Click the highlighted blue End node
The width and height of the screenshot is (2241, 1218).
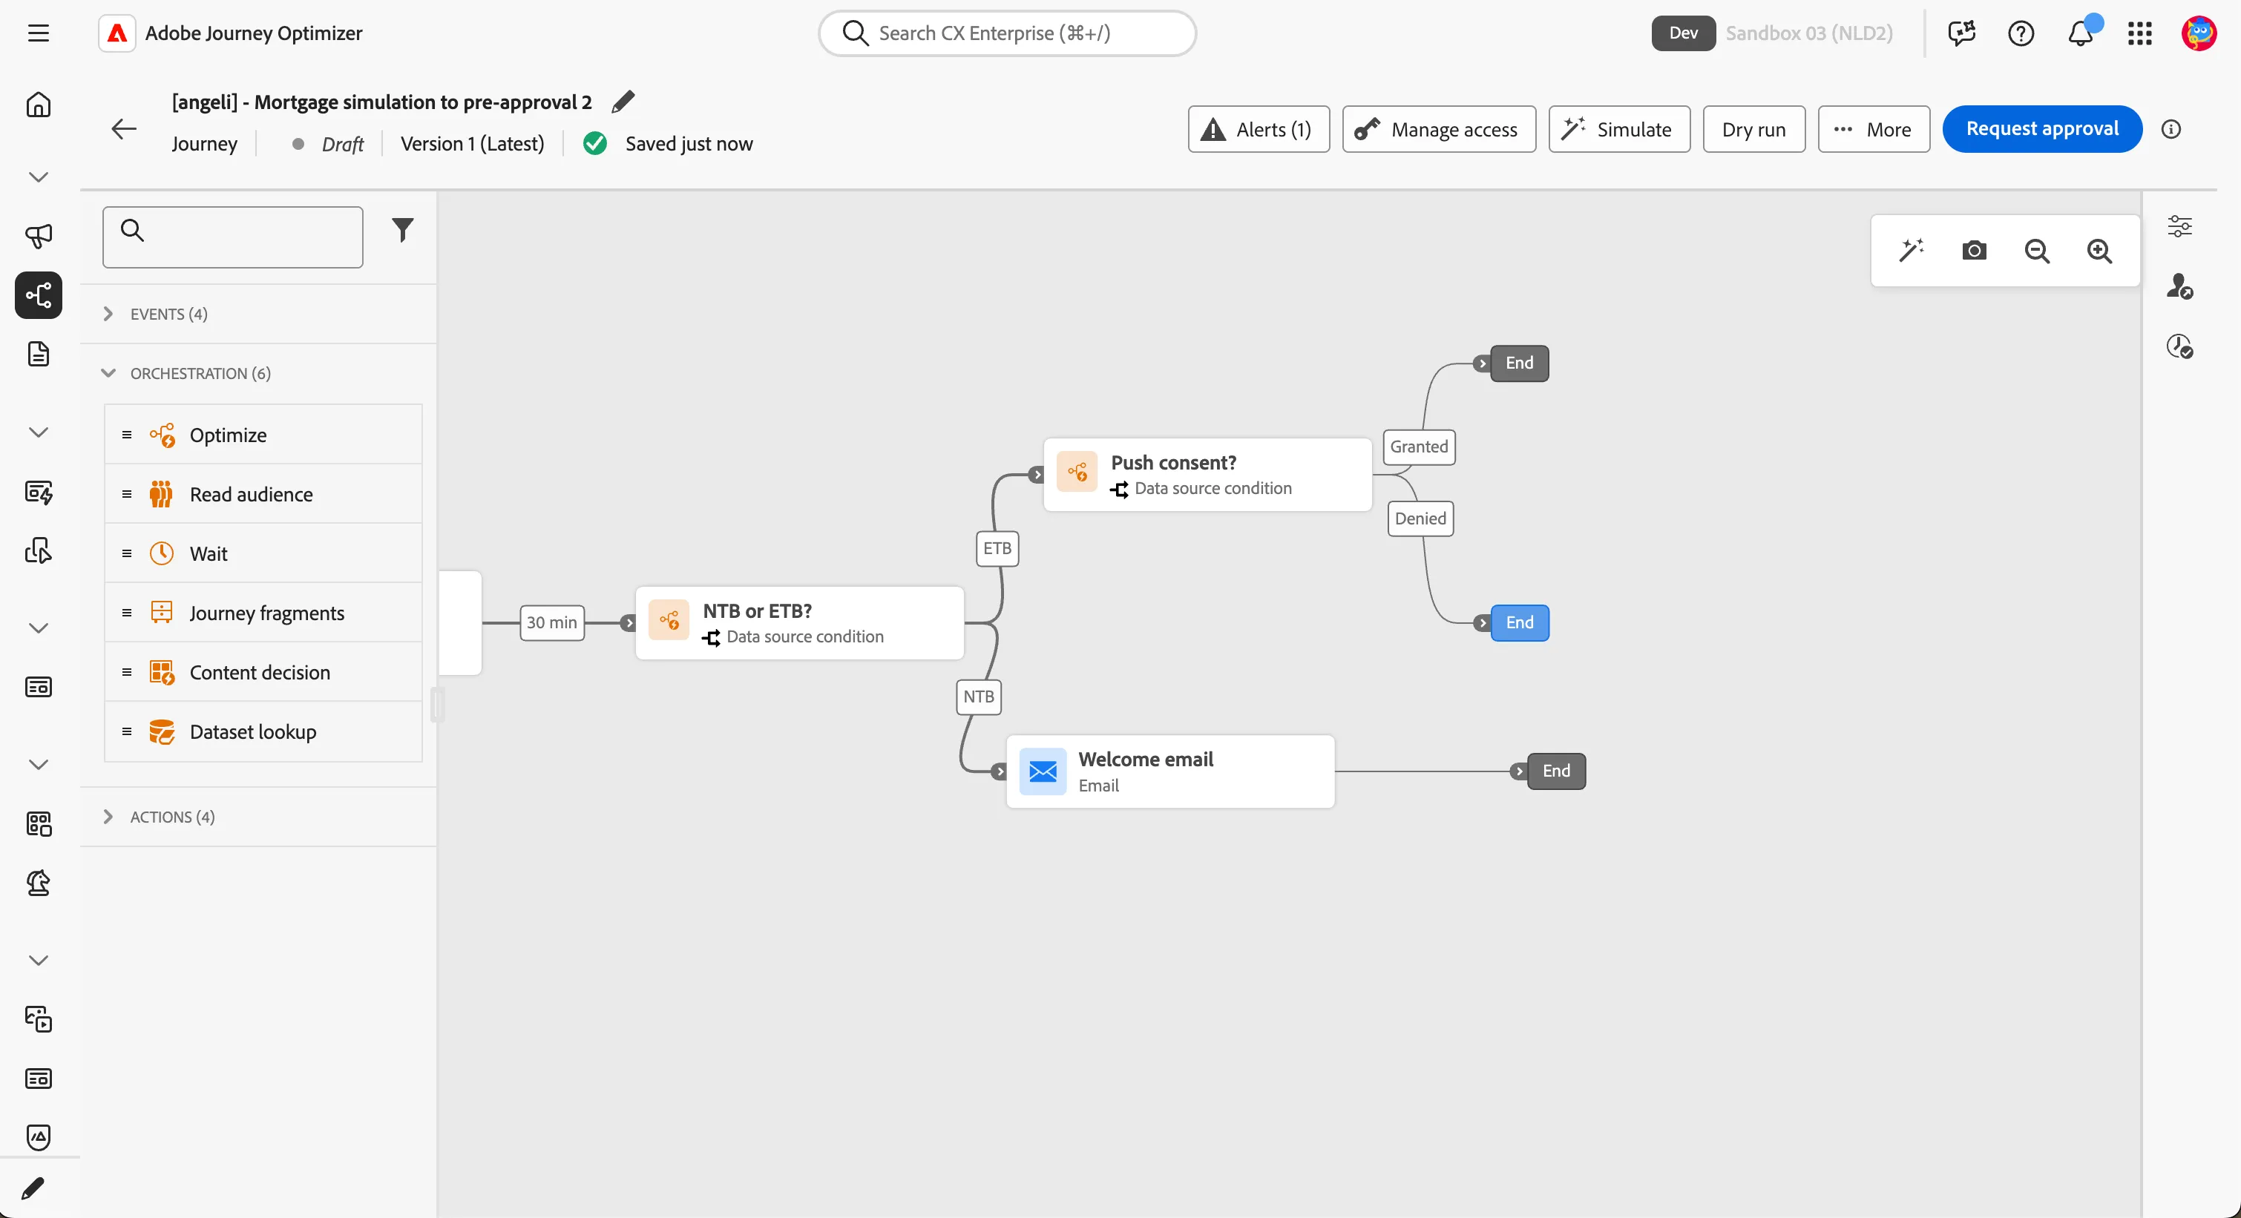[1519, 622]
